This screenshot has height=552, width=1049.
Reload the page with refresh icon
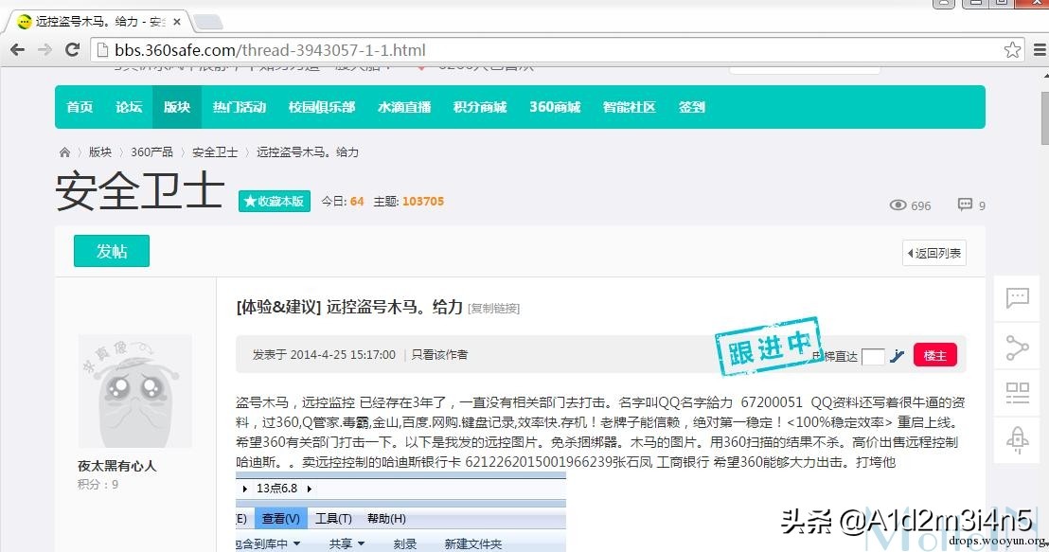coord(72,49)
